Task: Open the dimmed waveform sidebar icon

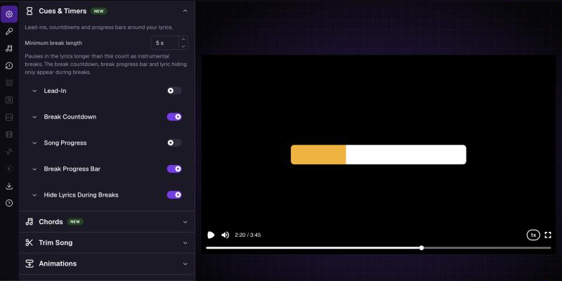Action: point(9,152)
